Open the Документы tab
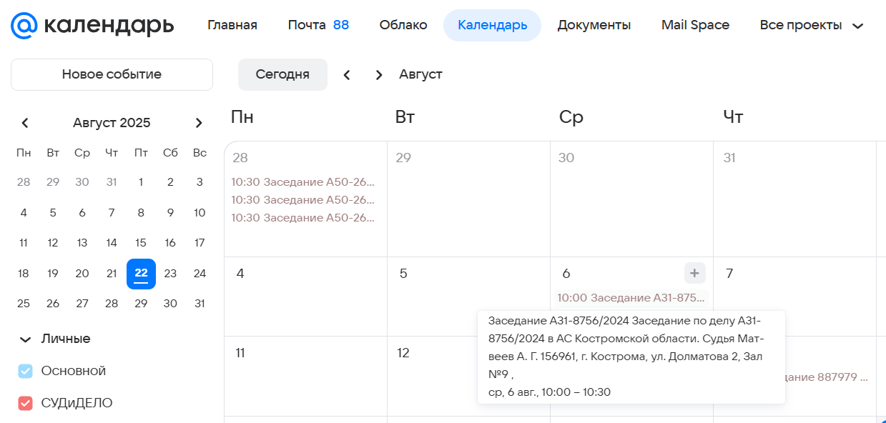Screen dimensions: 886x423 (x=594, y=26)
